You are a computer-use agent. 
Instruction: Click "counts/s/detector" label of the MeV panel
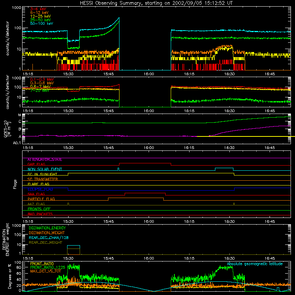(x=7, y=92)
